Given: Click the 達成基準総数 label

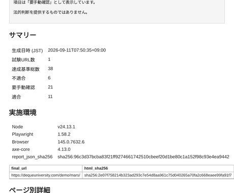Looking at the screenshot, I should 25,69.
